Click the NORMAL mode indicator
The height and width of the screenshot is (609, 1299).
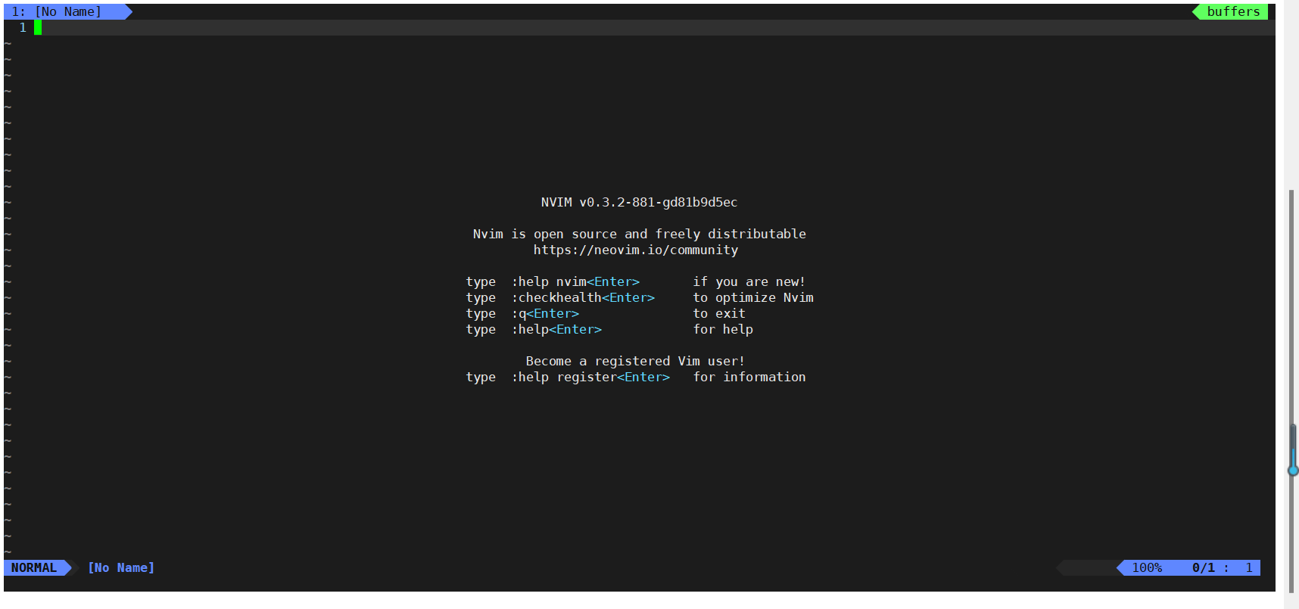(x=34, y=567)
